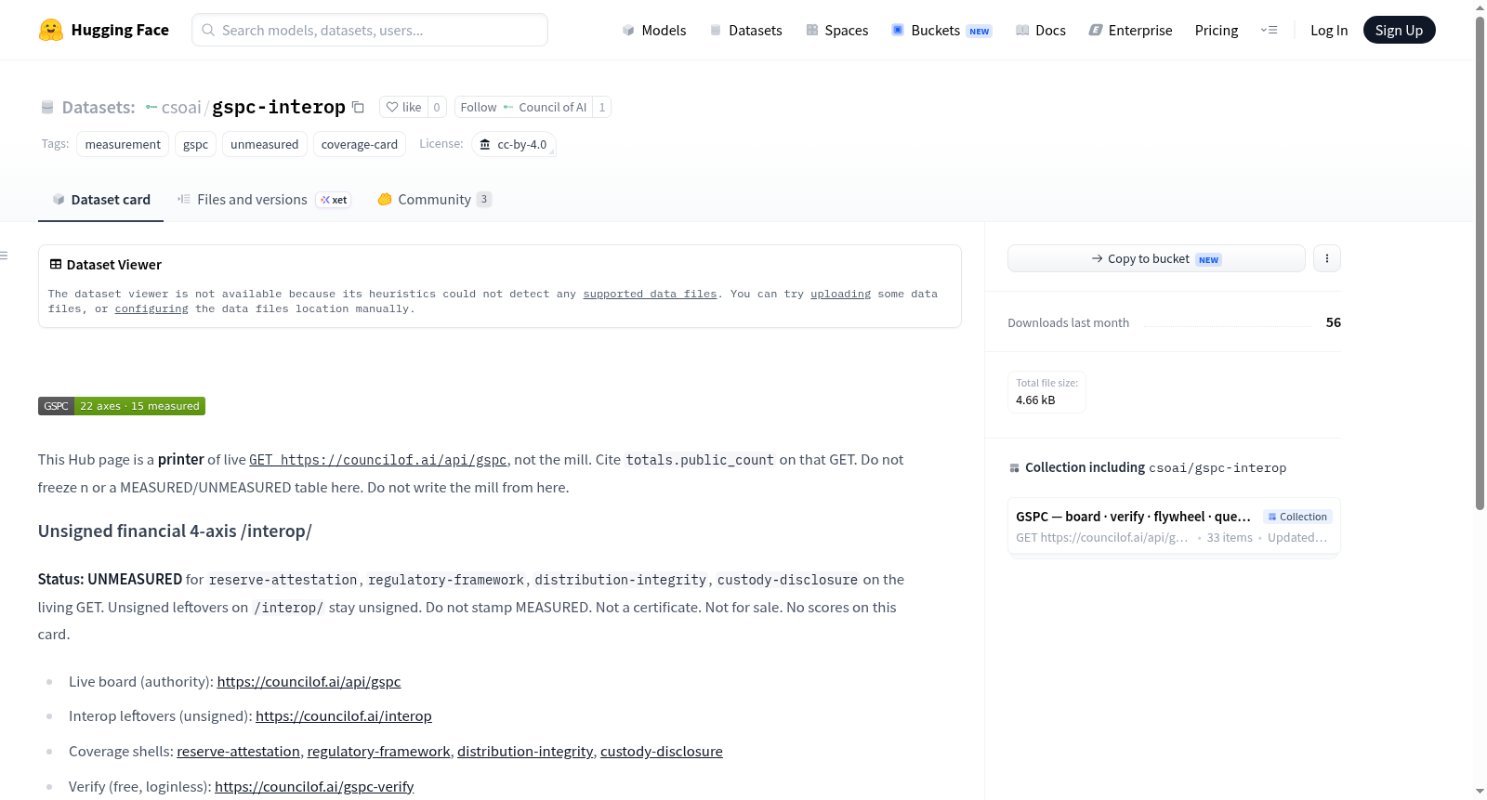Copy dataset name with the copy icon
Screen dimensions: 1487x800
coord(358,107)
